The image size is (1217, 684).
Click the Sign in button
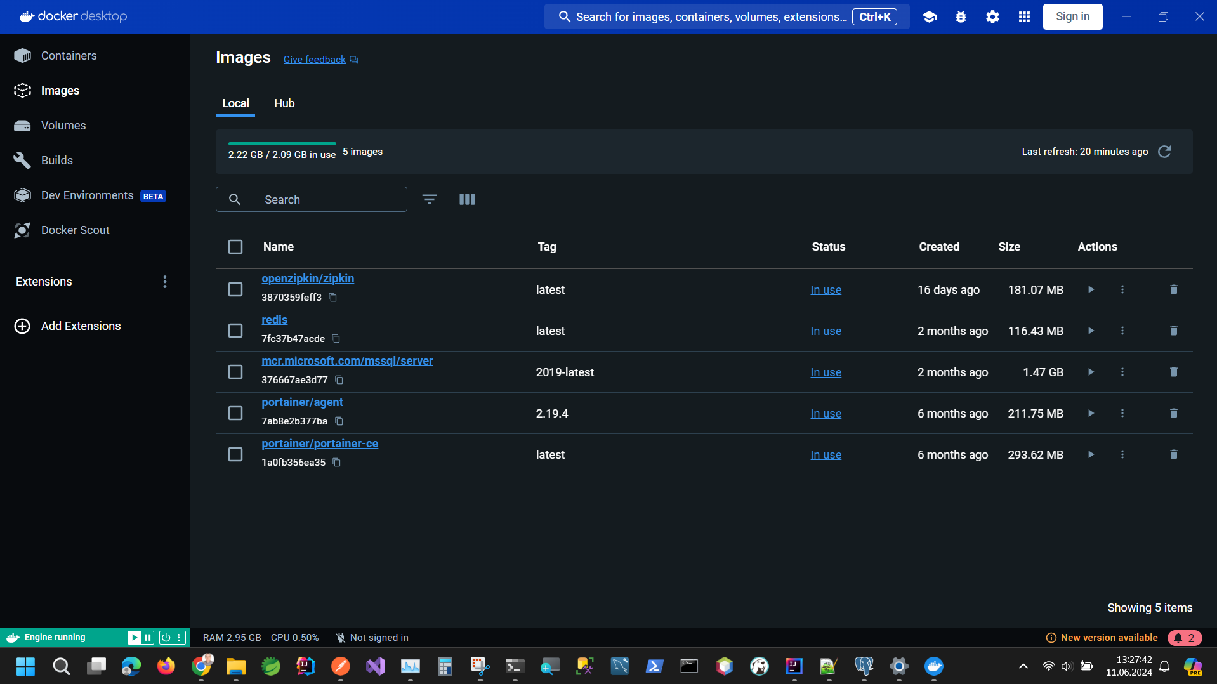(x=1072, y=17)
